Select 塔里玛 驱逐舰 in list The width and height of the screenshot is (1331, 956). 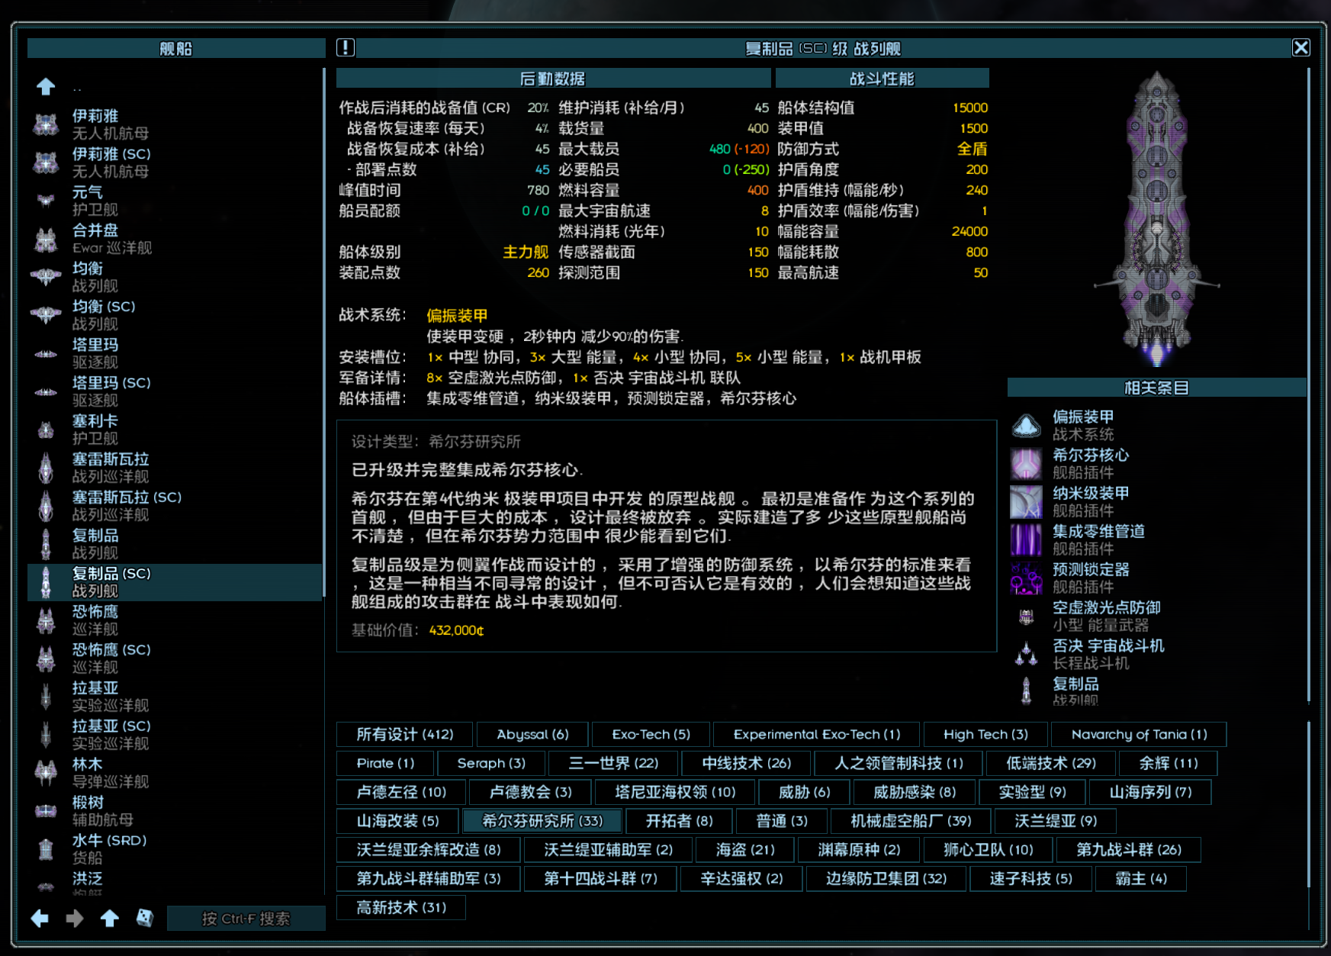[x=175, y=353]
